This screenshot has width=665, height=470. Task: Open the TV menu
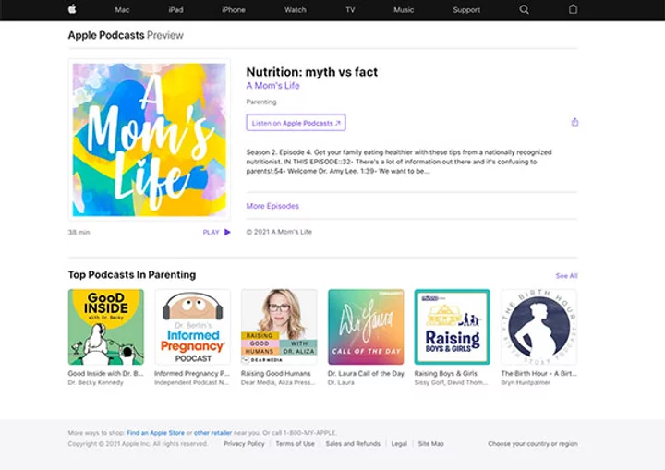click(x=350, y=10)
